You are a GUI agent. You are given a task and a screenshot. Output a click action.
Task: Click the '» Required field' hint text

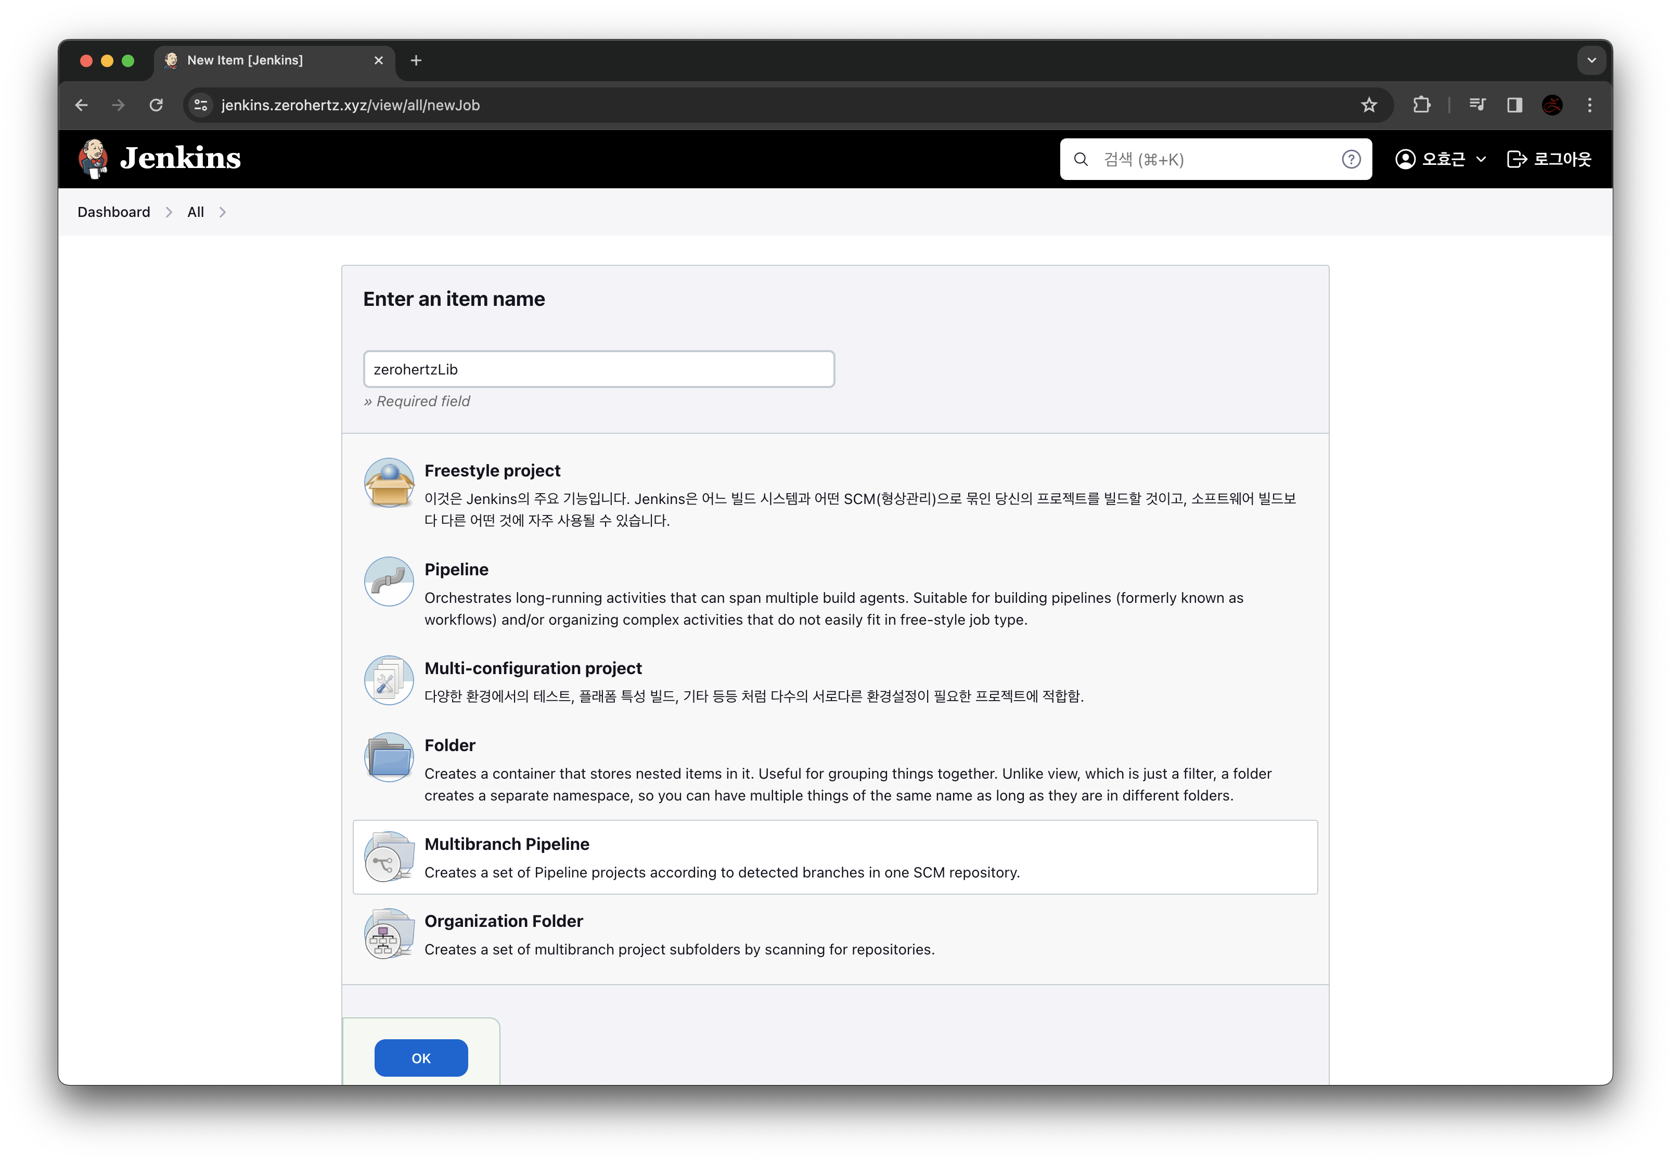[x=417, y=402]
